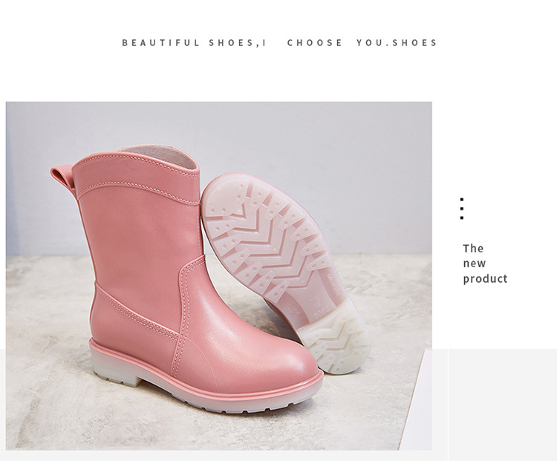The image size is (557, 461).
Task: Click the word 'new' in the caption
Action: pyautogui.click(x=475, y=264)
